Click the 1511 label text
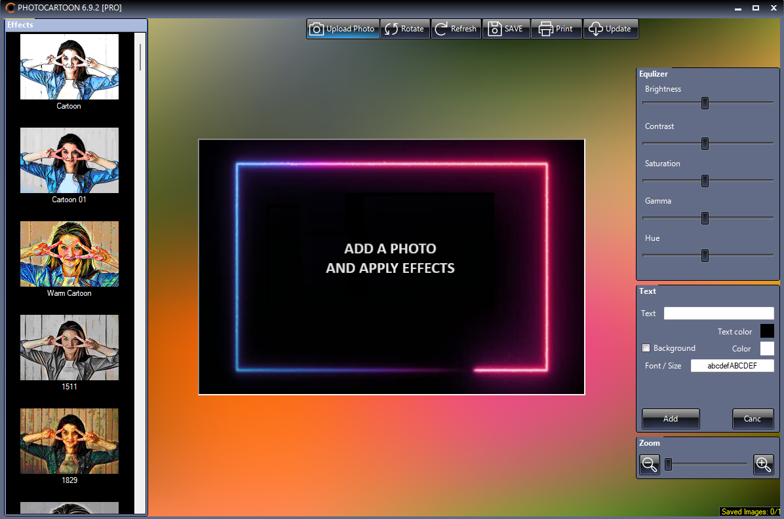 pyautogui.click(x=69, y=387)
